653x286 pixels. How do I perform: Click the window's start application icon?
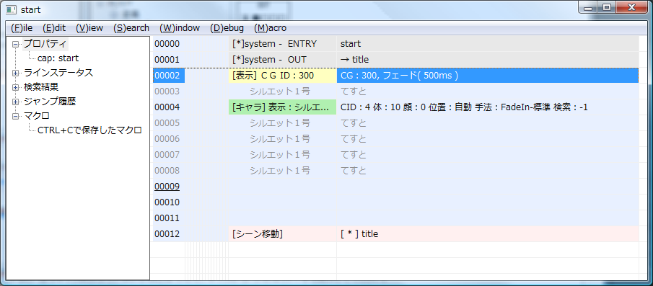pos(12,9)
